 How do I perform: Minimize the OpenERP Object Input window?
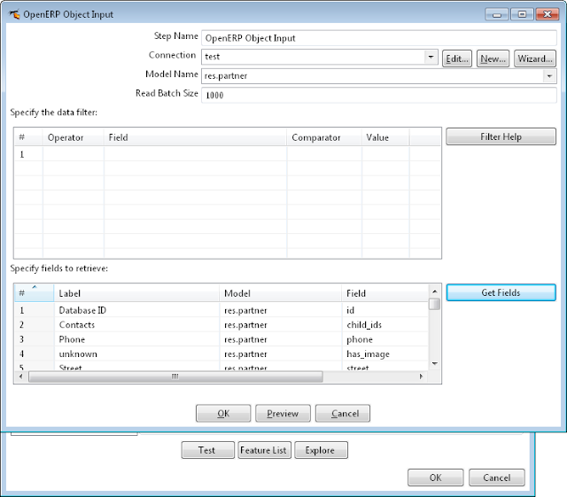point(497,14)
